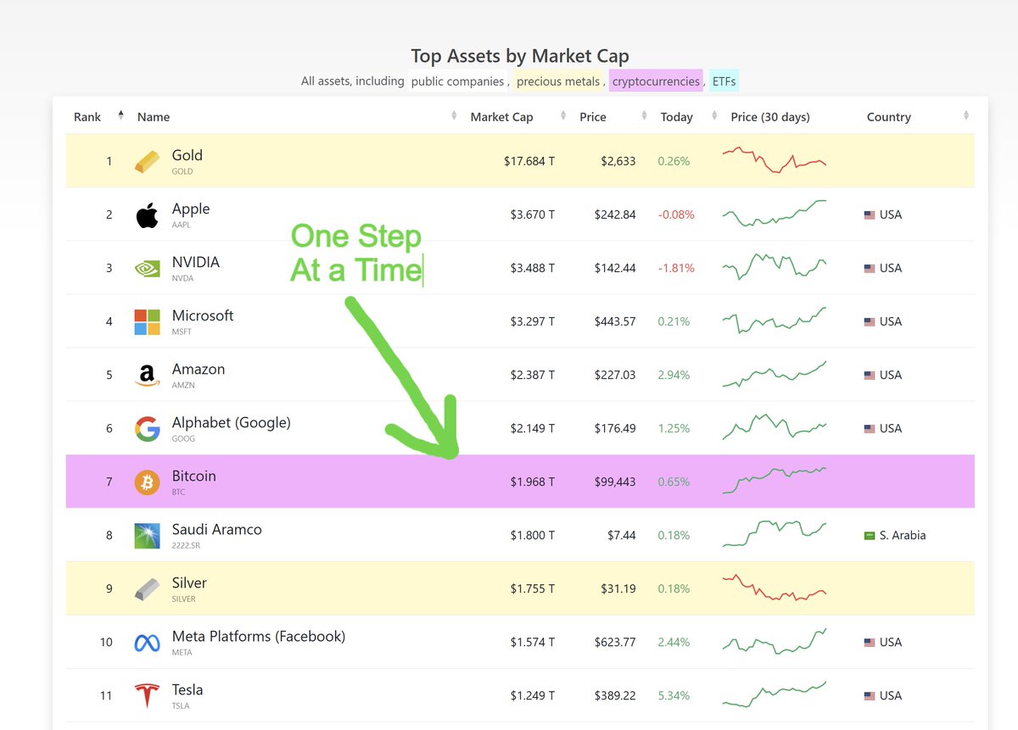Viewport: 1018px width, 730px height.
Task: Sort using the arrows after the Price header
Action: coord(643,116)
